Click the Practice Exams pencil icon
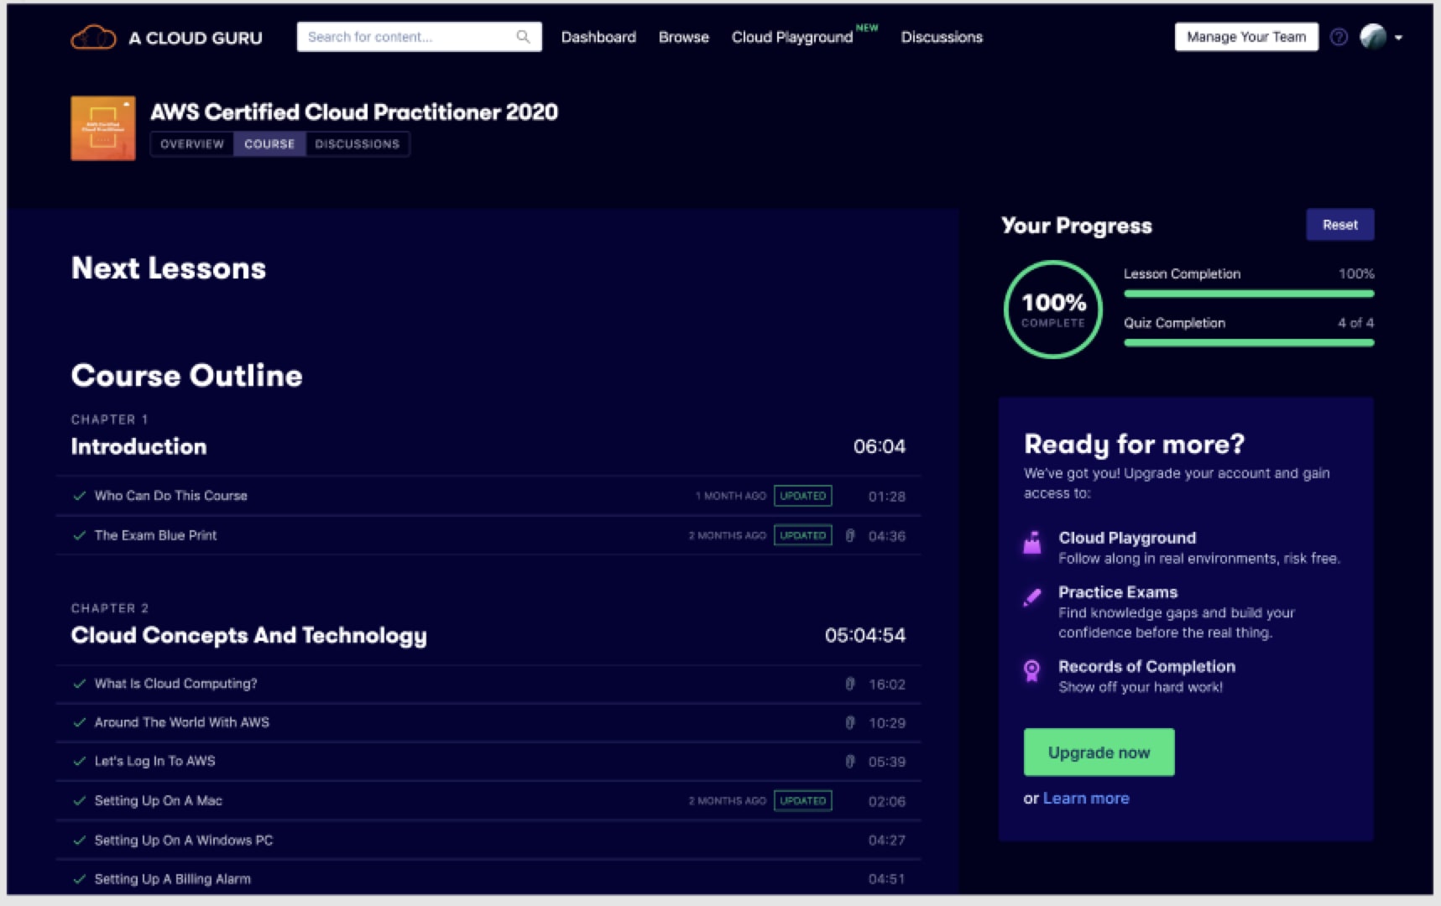 (x=1032, y=596)
